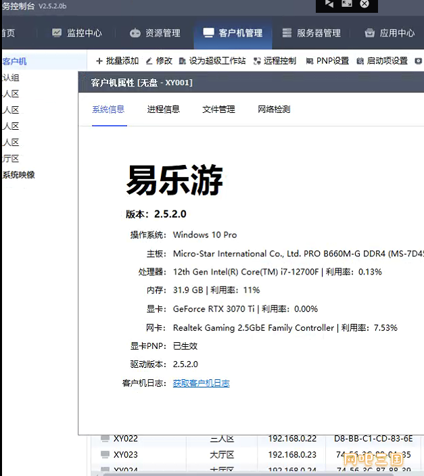Click the server icon beside 服务器管理
This screenshot has height=476, width=424.
pos(287,33)
